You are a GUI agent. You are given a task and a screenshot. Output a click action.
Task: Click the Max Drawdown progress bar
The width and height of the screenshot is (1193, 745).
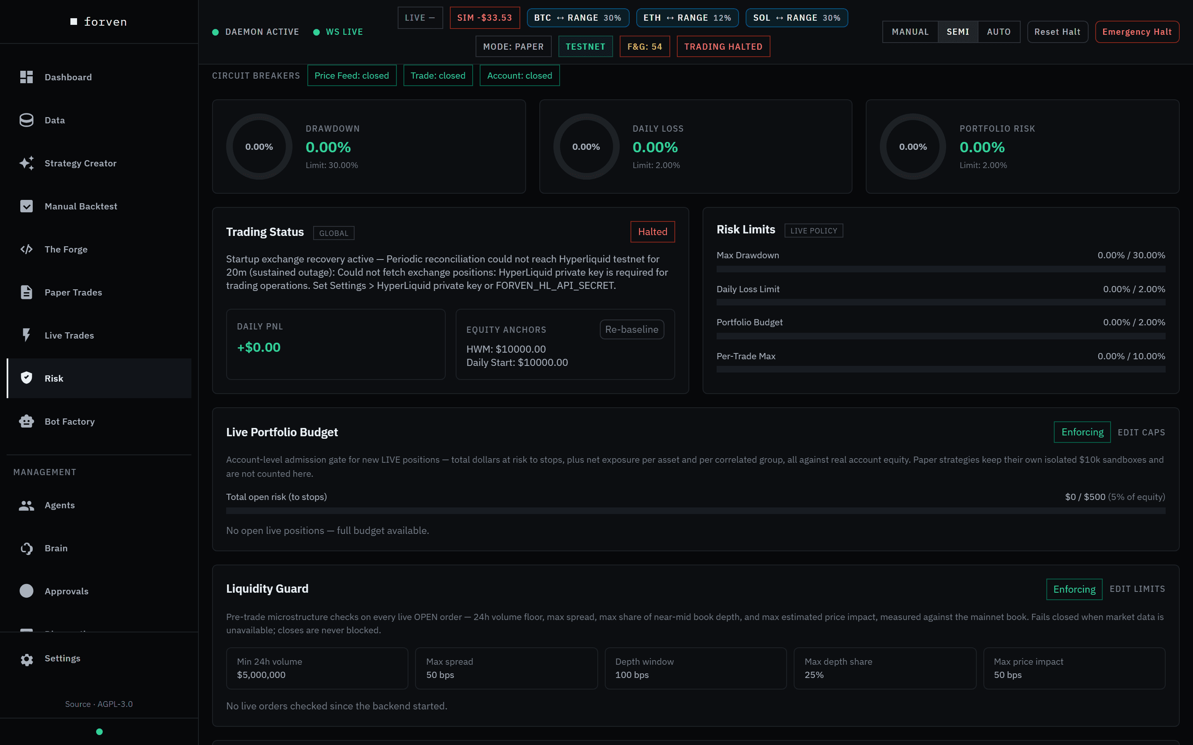pyautogui.click(x=941, y=269)
